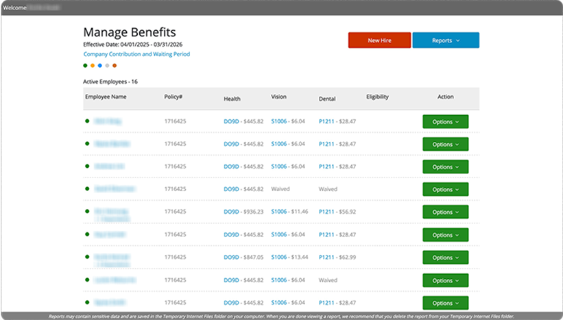Click the Employee Name column header
563x320 pixels.
(106, 97)
